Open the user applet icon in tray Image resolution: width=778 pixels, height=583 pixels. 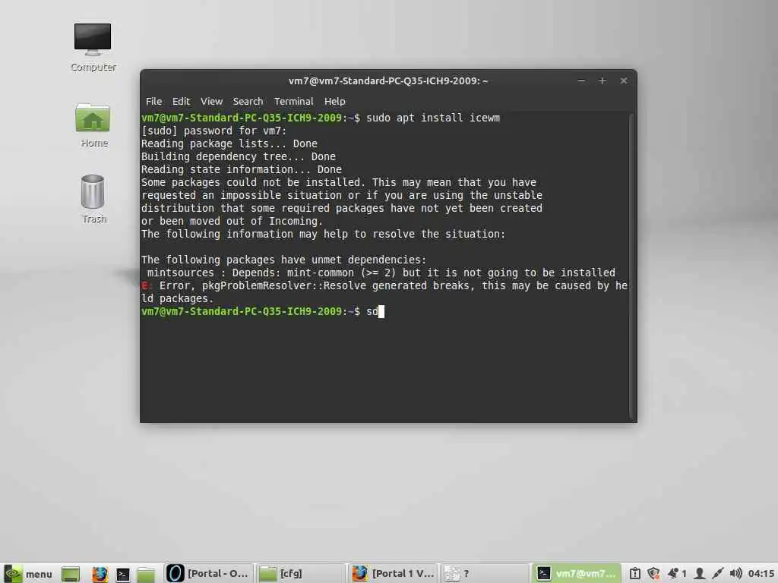(699, 574)
